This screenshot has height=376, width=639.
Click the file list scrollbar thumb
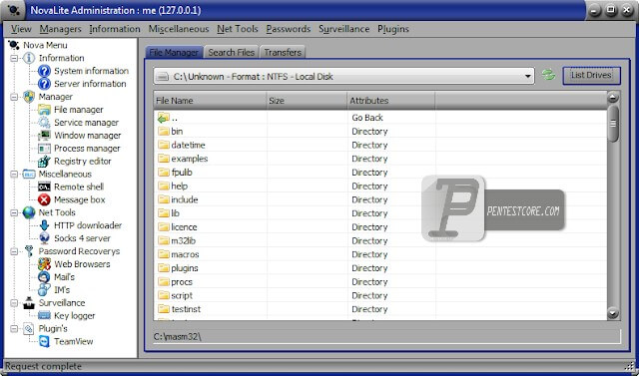click(x=613, y=124)
